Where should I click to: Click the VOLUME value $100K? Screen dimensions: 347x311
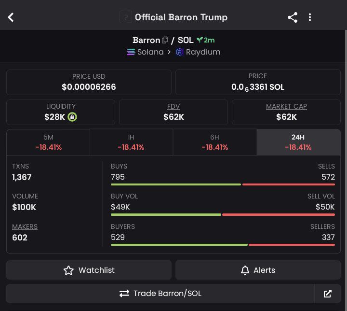click(24, 207)
